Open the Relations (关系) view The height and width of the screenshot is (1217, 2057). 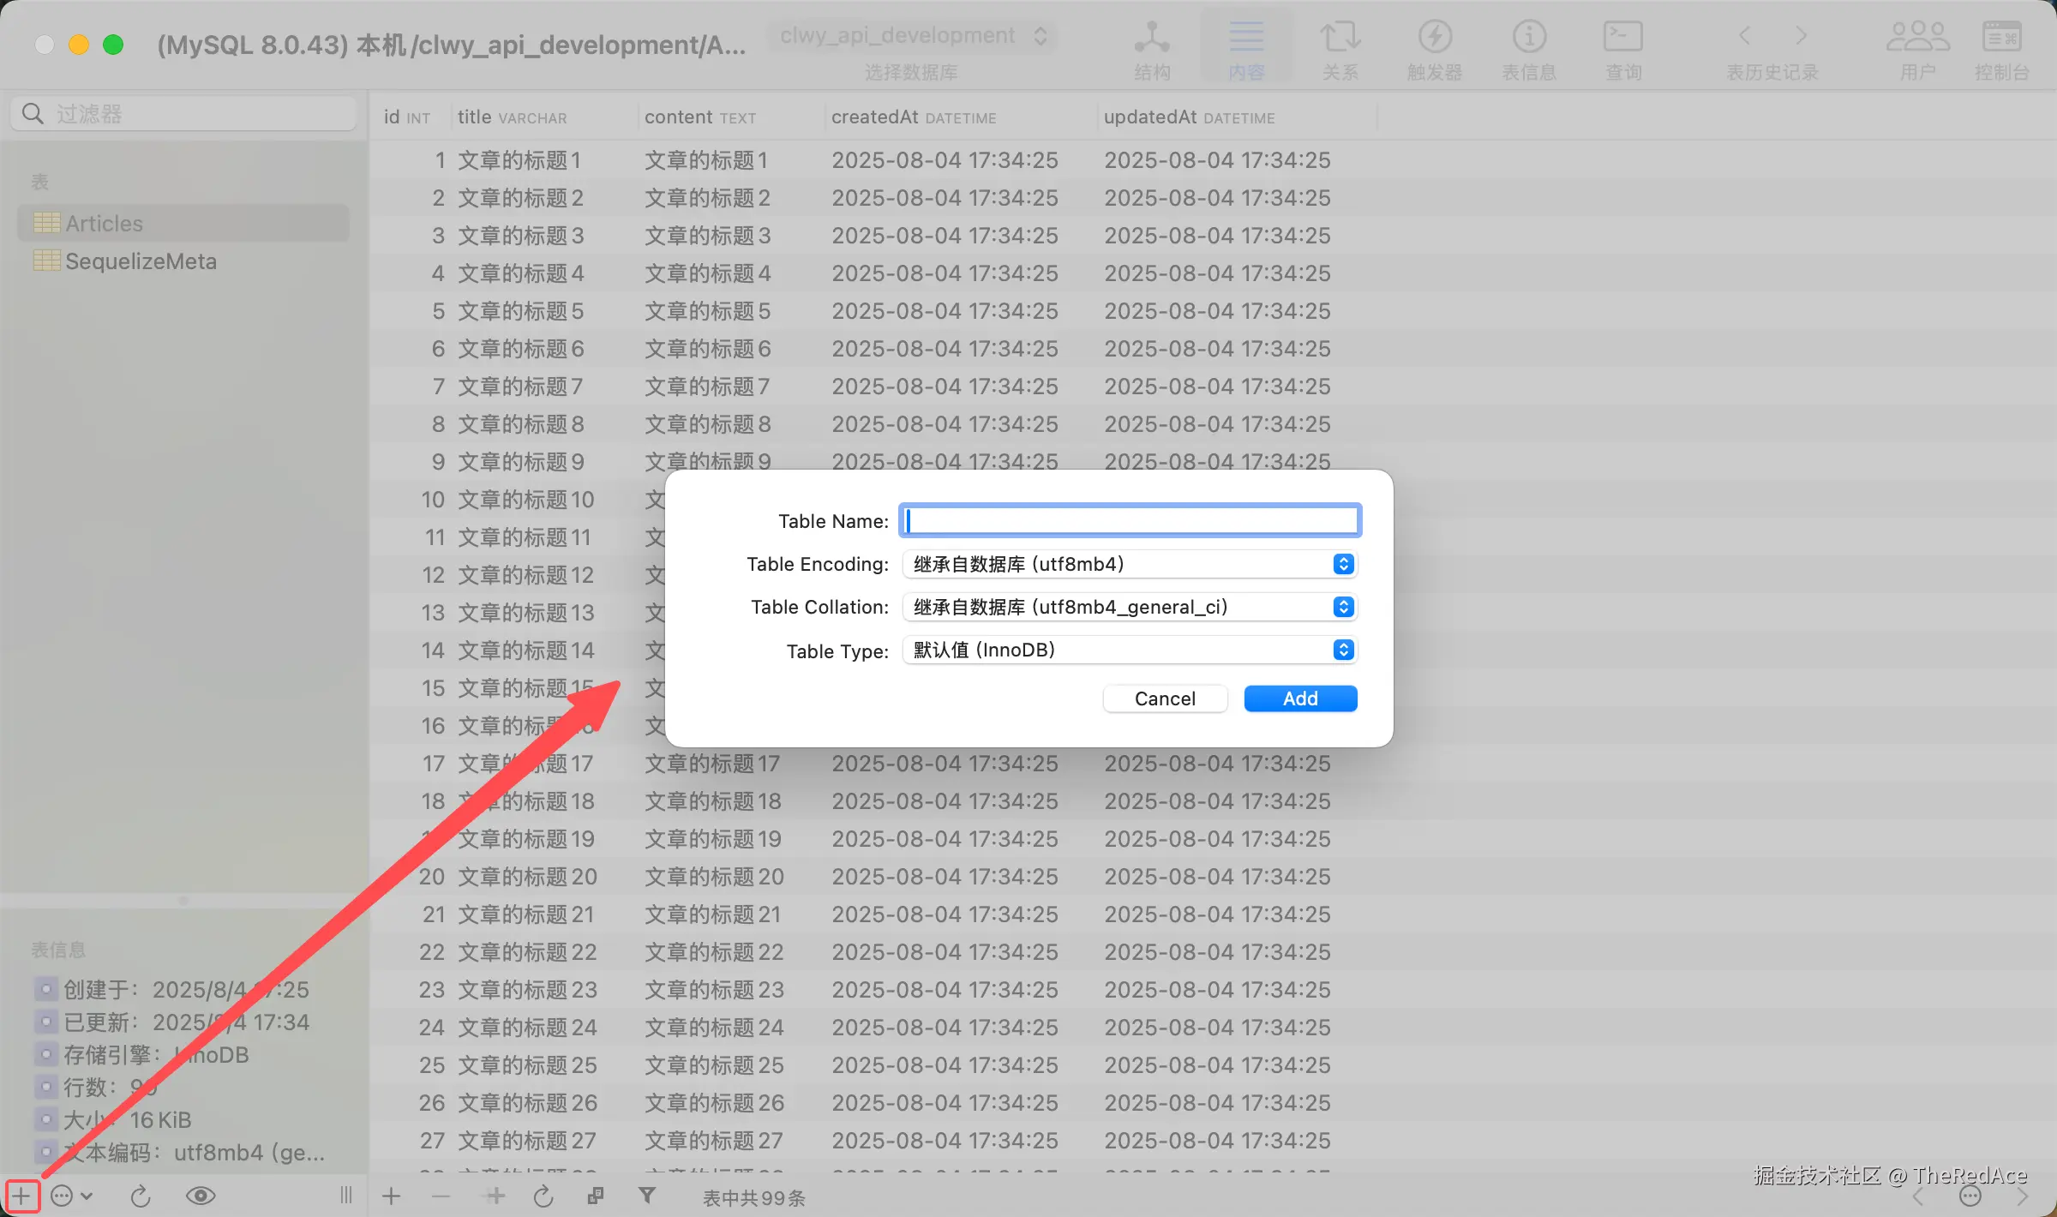pos(1340,48)
